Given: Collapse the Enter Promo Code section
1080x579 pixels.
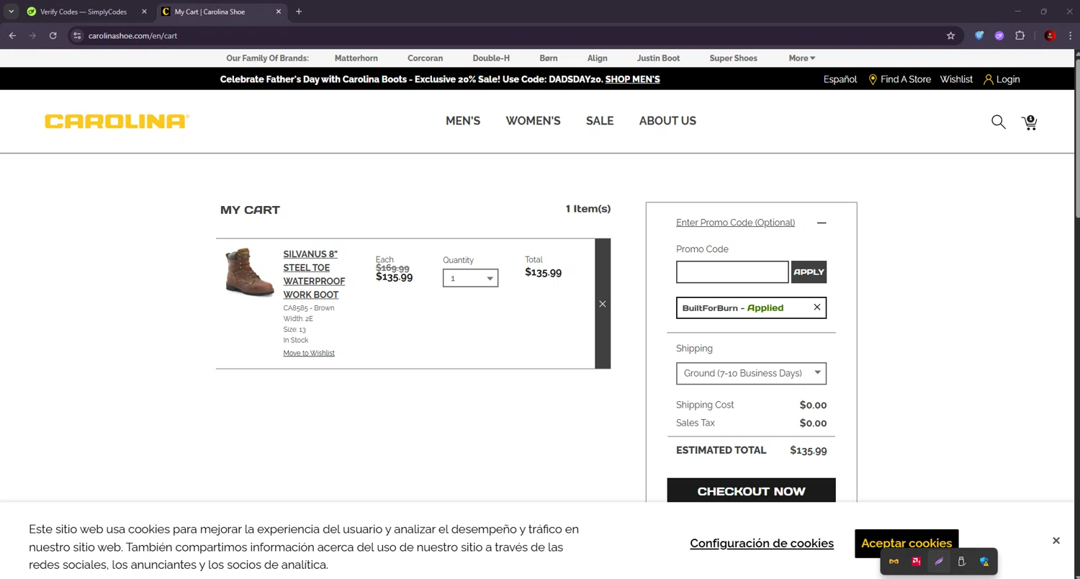Looking at the screenshot, I should point(822,223).
